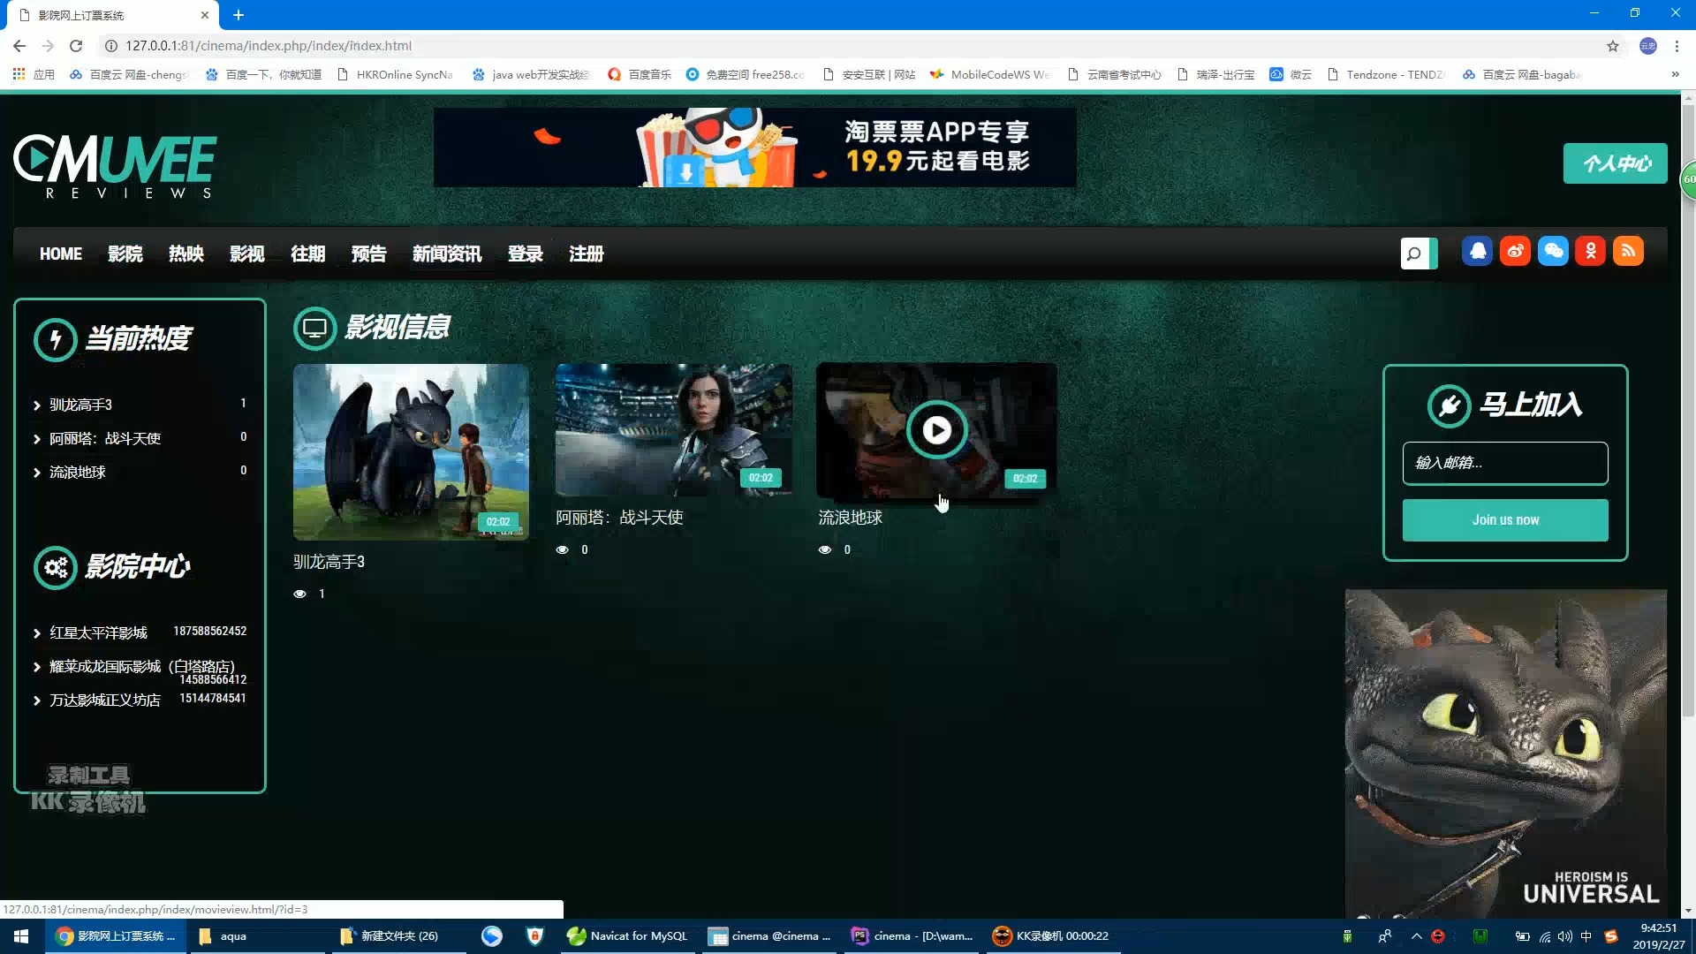Click the 输入邮箱 email input field
Image resolution: width=1696 pixels, height=954 pixels.
(1505, 463)
